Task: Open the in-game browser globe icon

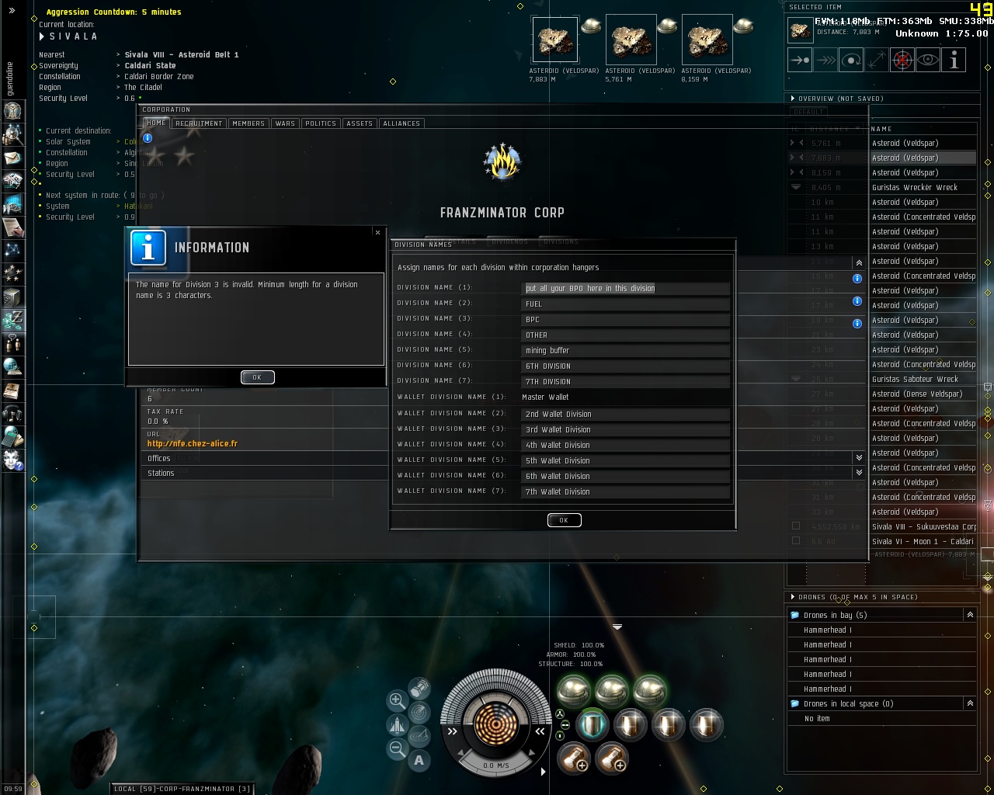Action: click(x=12, y=366)
